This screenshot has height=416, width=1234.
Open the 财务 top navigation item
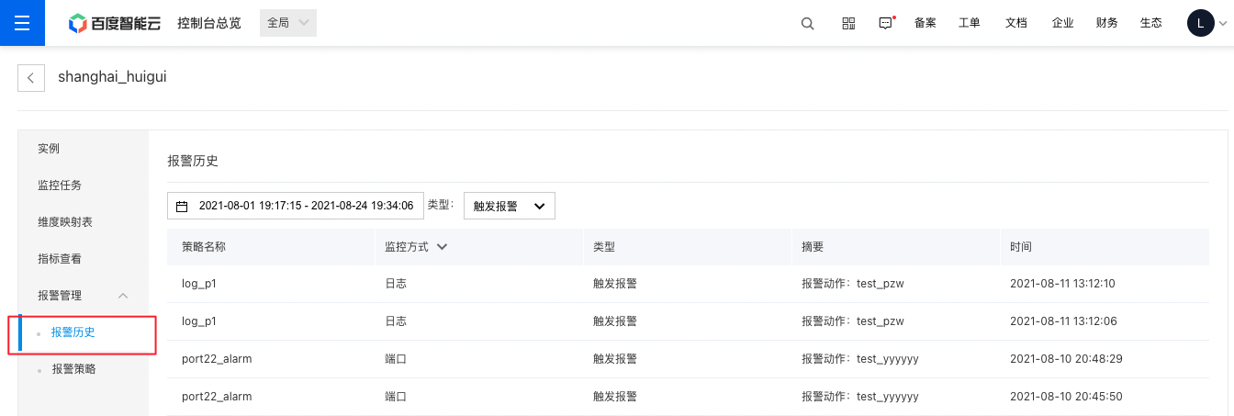pos(1107,24)
